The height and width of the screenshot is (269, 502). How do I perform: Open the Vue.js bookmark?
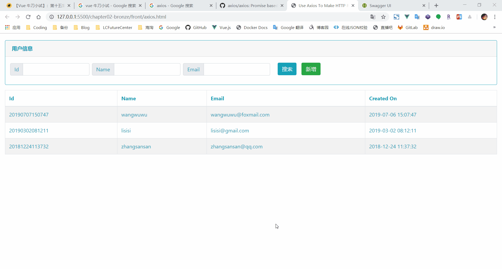click(221, 27)
